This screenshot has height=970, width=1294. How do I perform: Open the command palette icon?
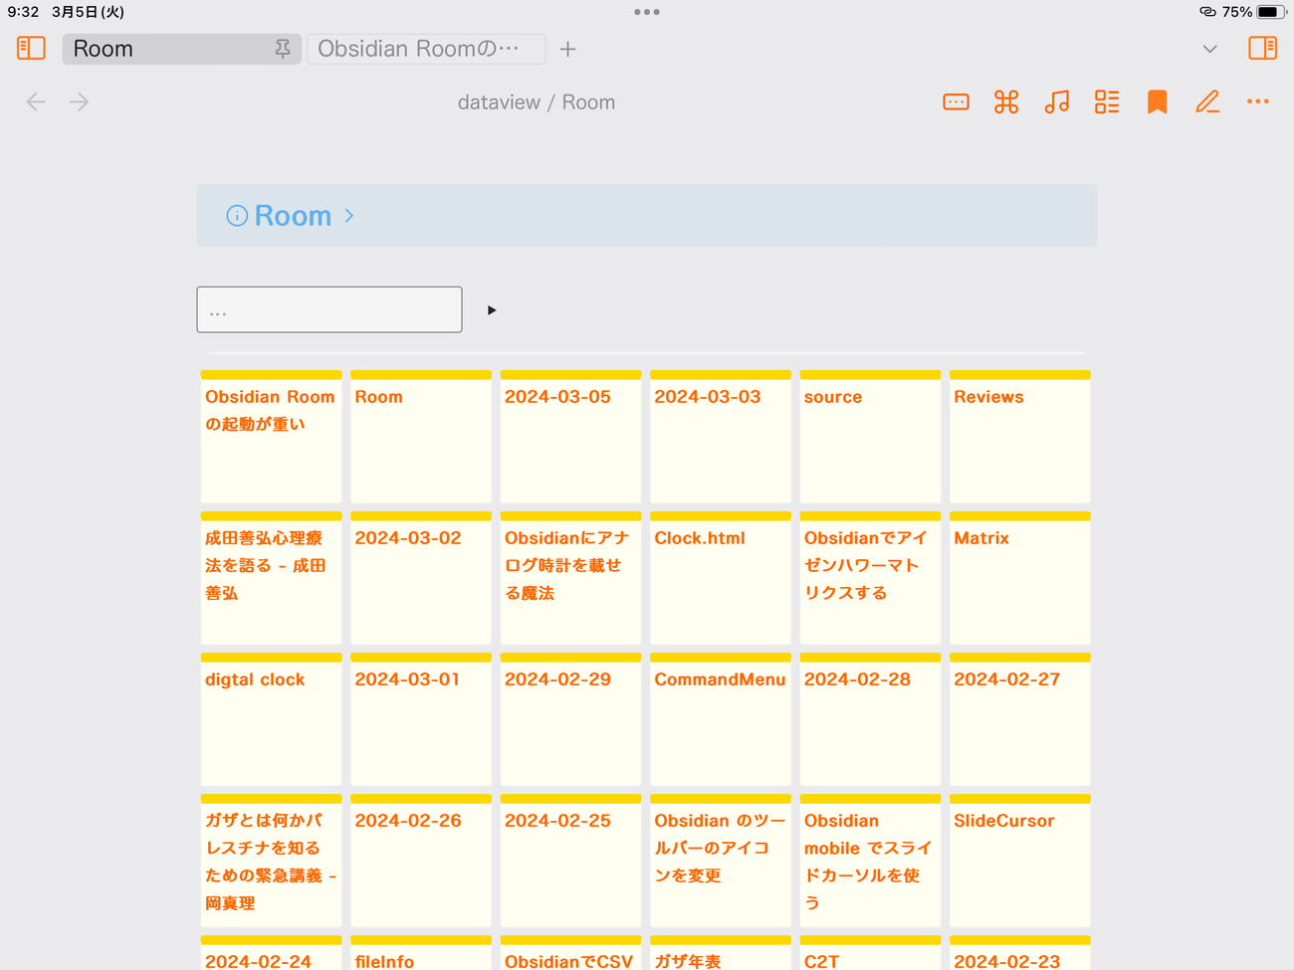click(1006, 101)
